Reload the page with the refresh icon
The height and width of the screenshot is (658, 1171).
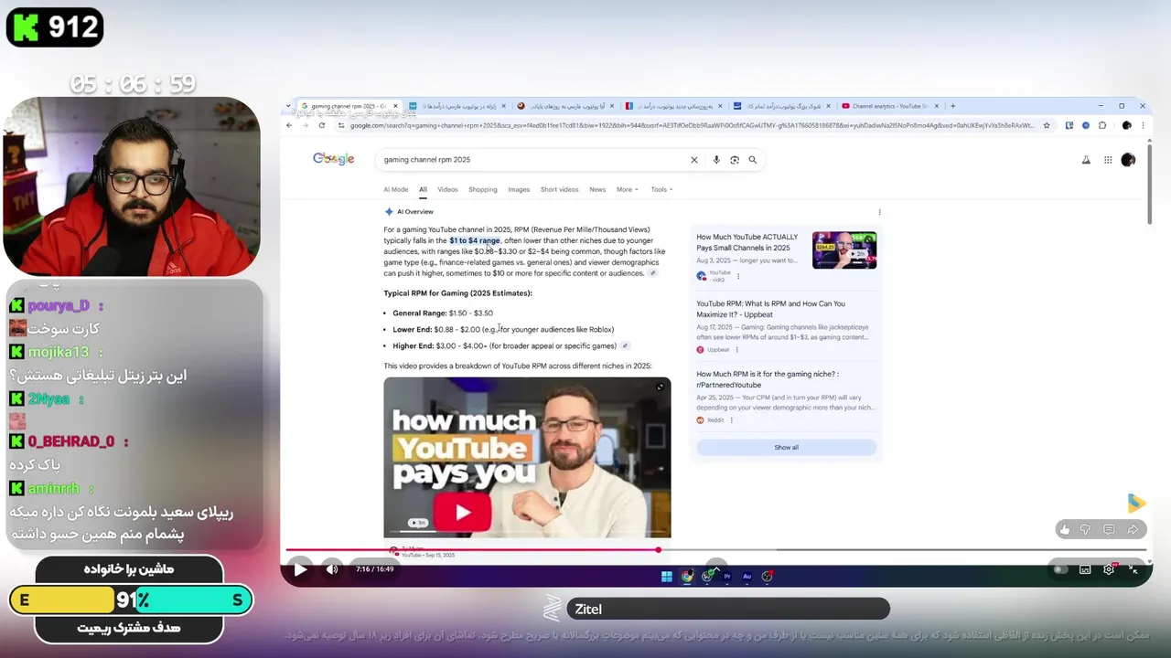[x=322, y=125]
